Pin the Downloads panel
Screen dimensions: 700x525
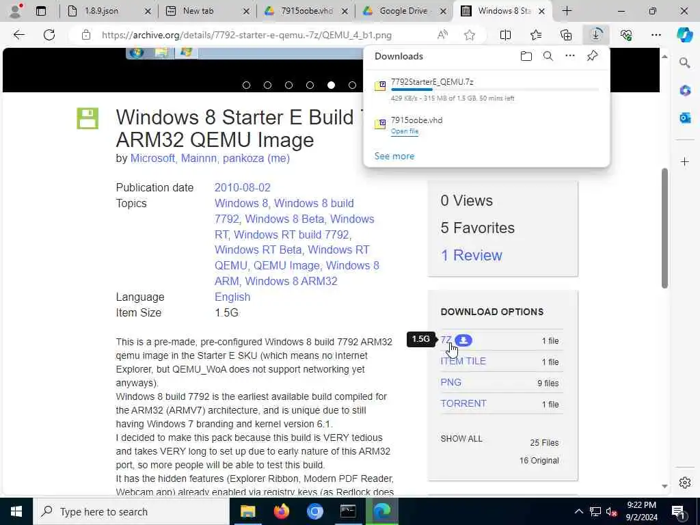[x=592, y=56]
